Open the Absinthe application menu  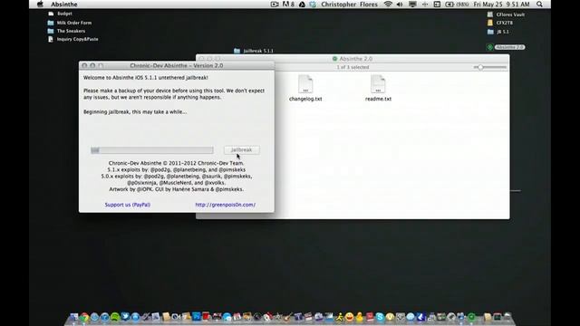[x=64, y=5]
